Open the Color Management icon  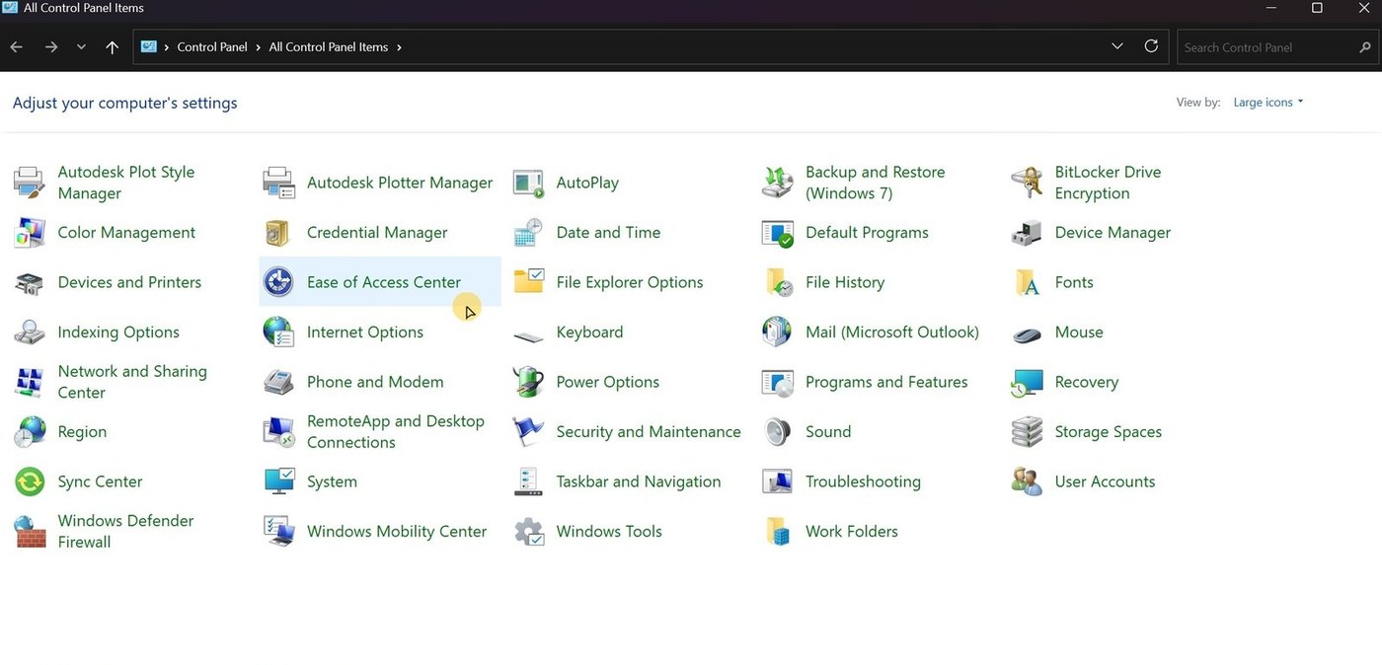pyautogui.click(x=29, y=233)
